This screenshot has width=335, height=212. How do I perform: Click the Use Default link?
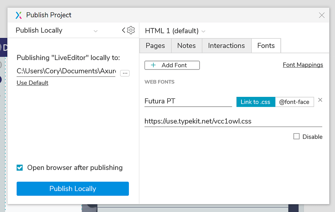(x=32, y=83)
